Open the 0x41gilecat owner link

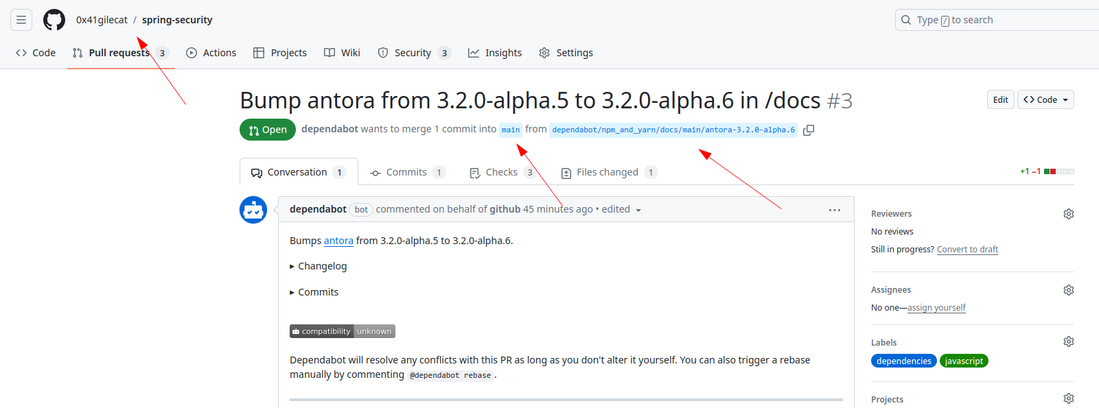point(102,20)
